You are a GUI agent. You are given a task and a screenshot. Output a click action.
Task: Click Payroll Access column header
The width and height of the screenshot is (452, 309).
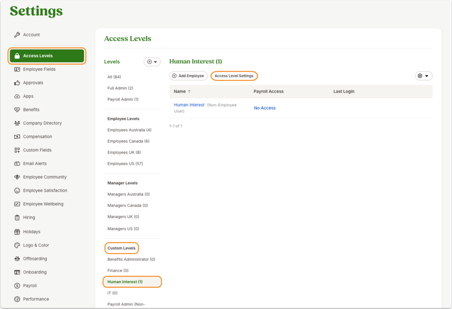pyautogui.click(x=269, y=91)
